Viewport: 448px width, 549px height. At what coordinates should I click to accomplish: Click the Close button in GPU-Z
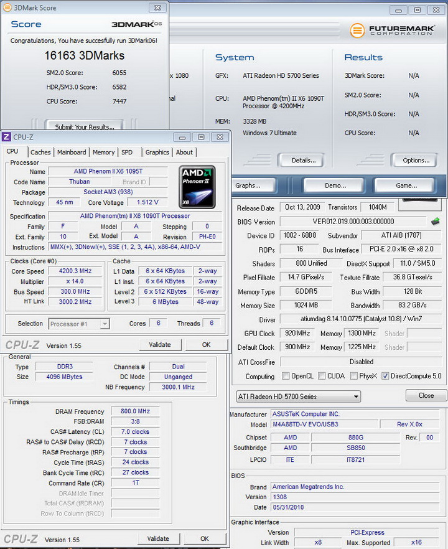tap(426, 396)
